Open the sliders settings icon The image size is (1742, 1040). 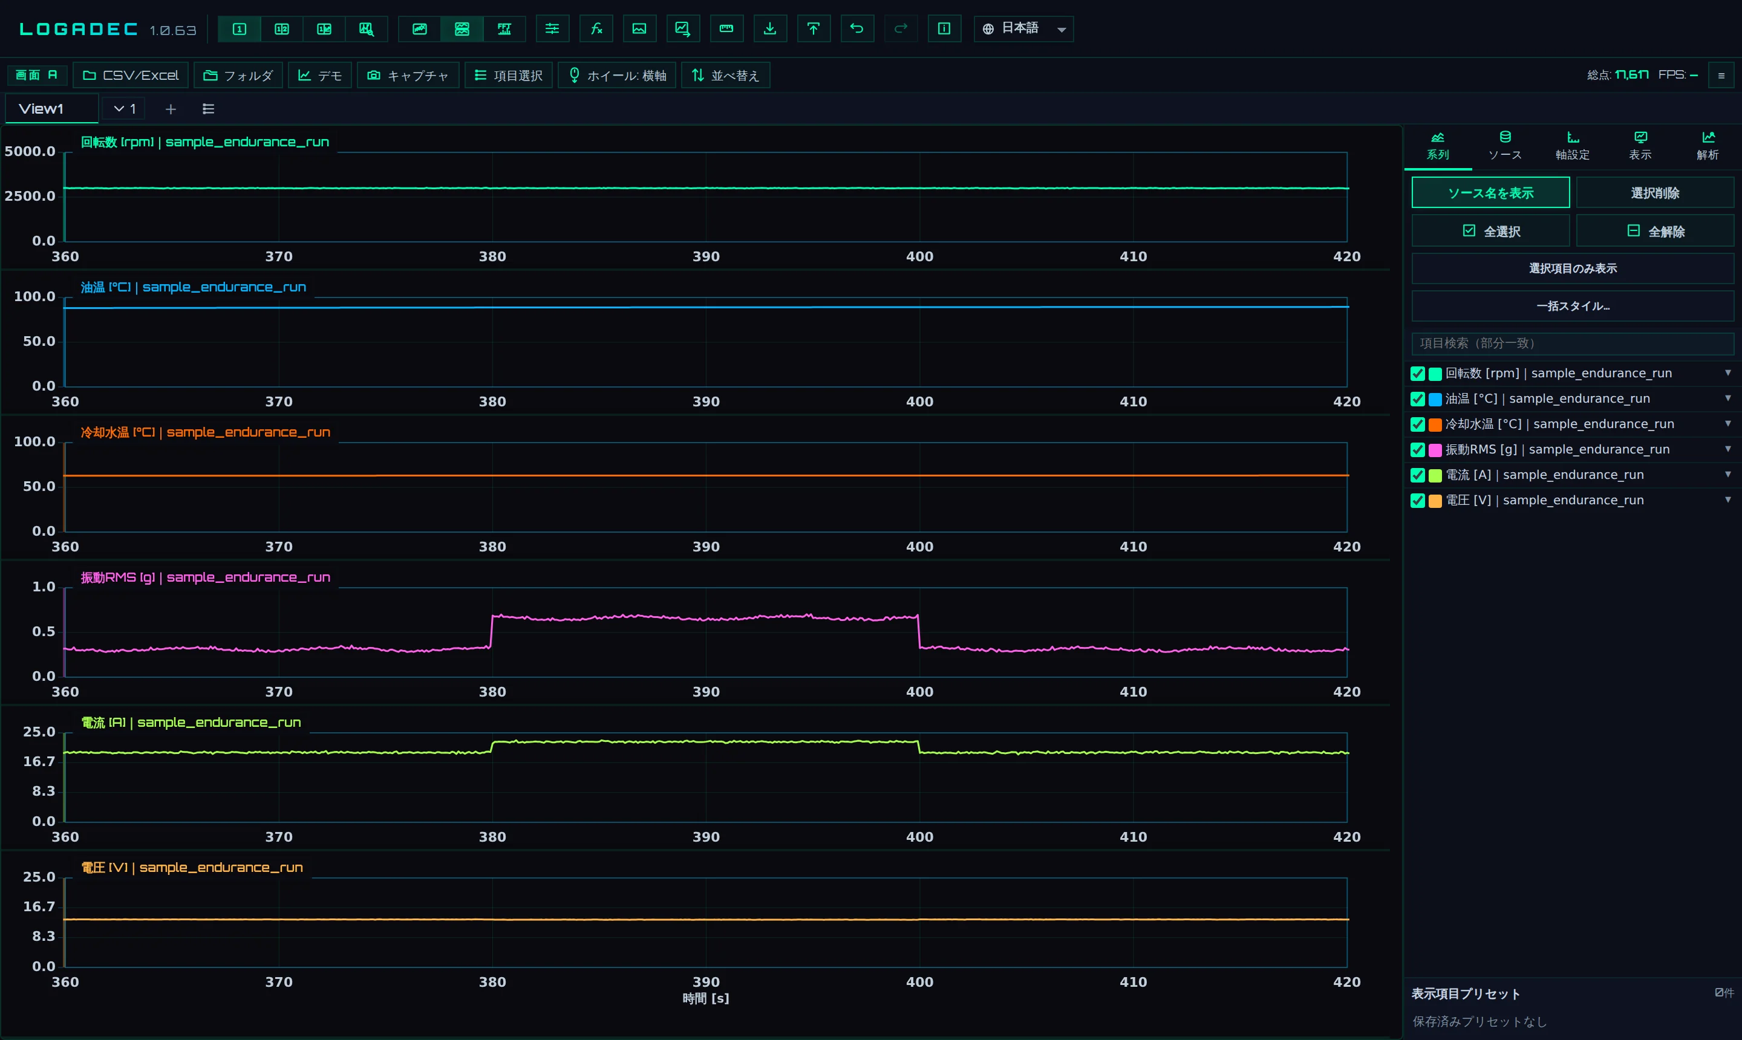(552, 29)
